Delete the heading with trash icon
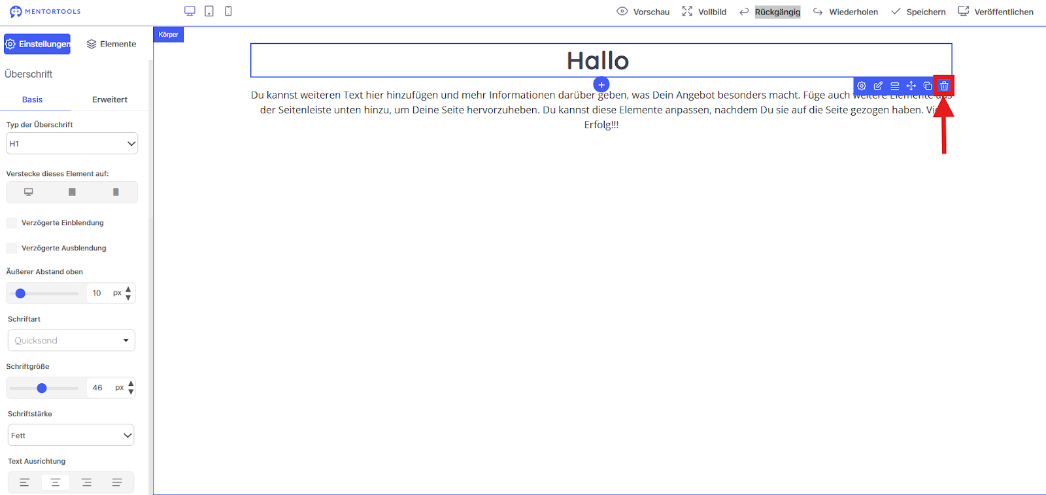This screenshot has height=495, width=1046. (944, 86)
